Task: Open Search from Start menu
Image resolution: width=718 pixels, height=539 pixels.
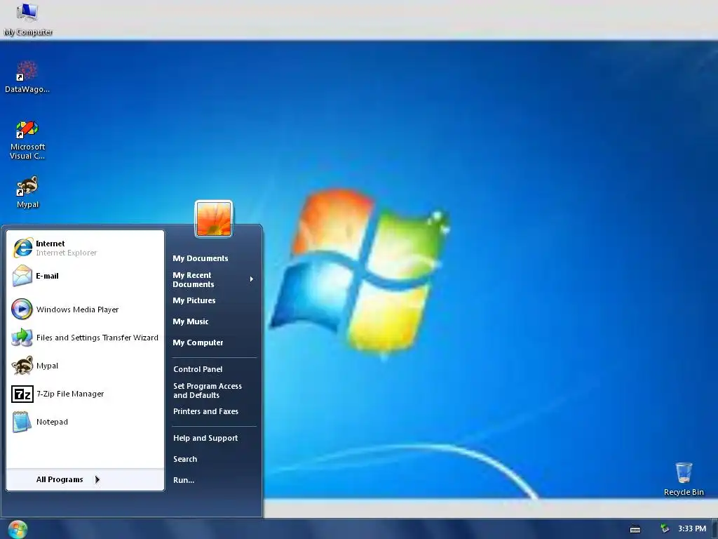Action: pyautogui.click(x=213, y=459)
